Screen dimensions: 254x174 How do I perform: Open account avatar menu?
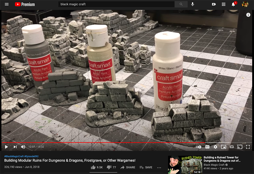(x=245, y=4)
